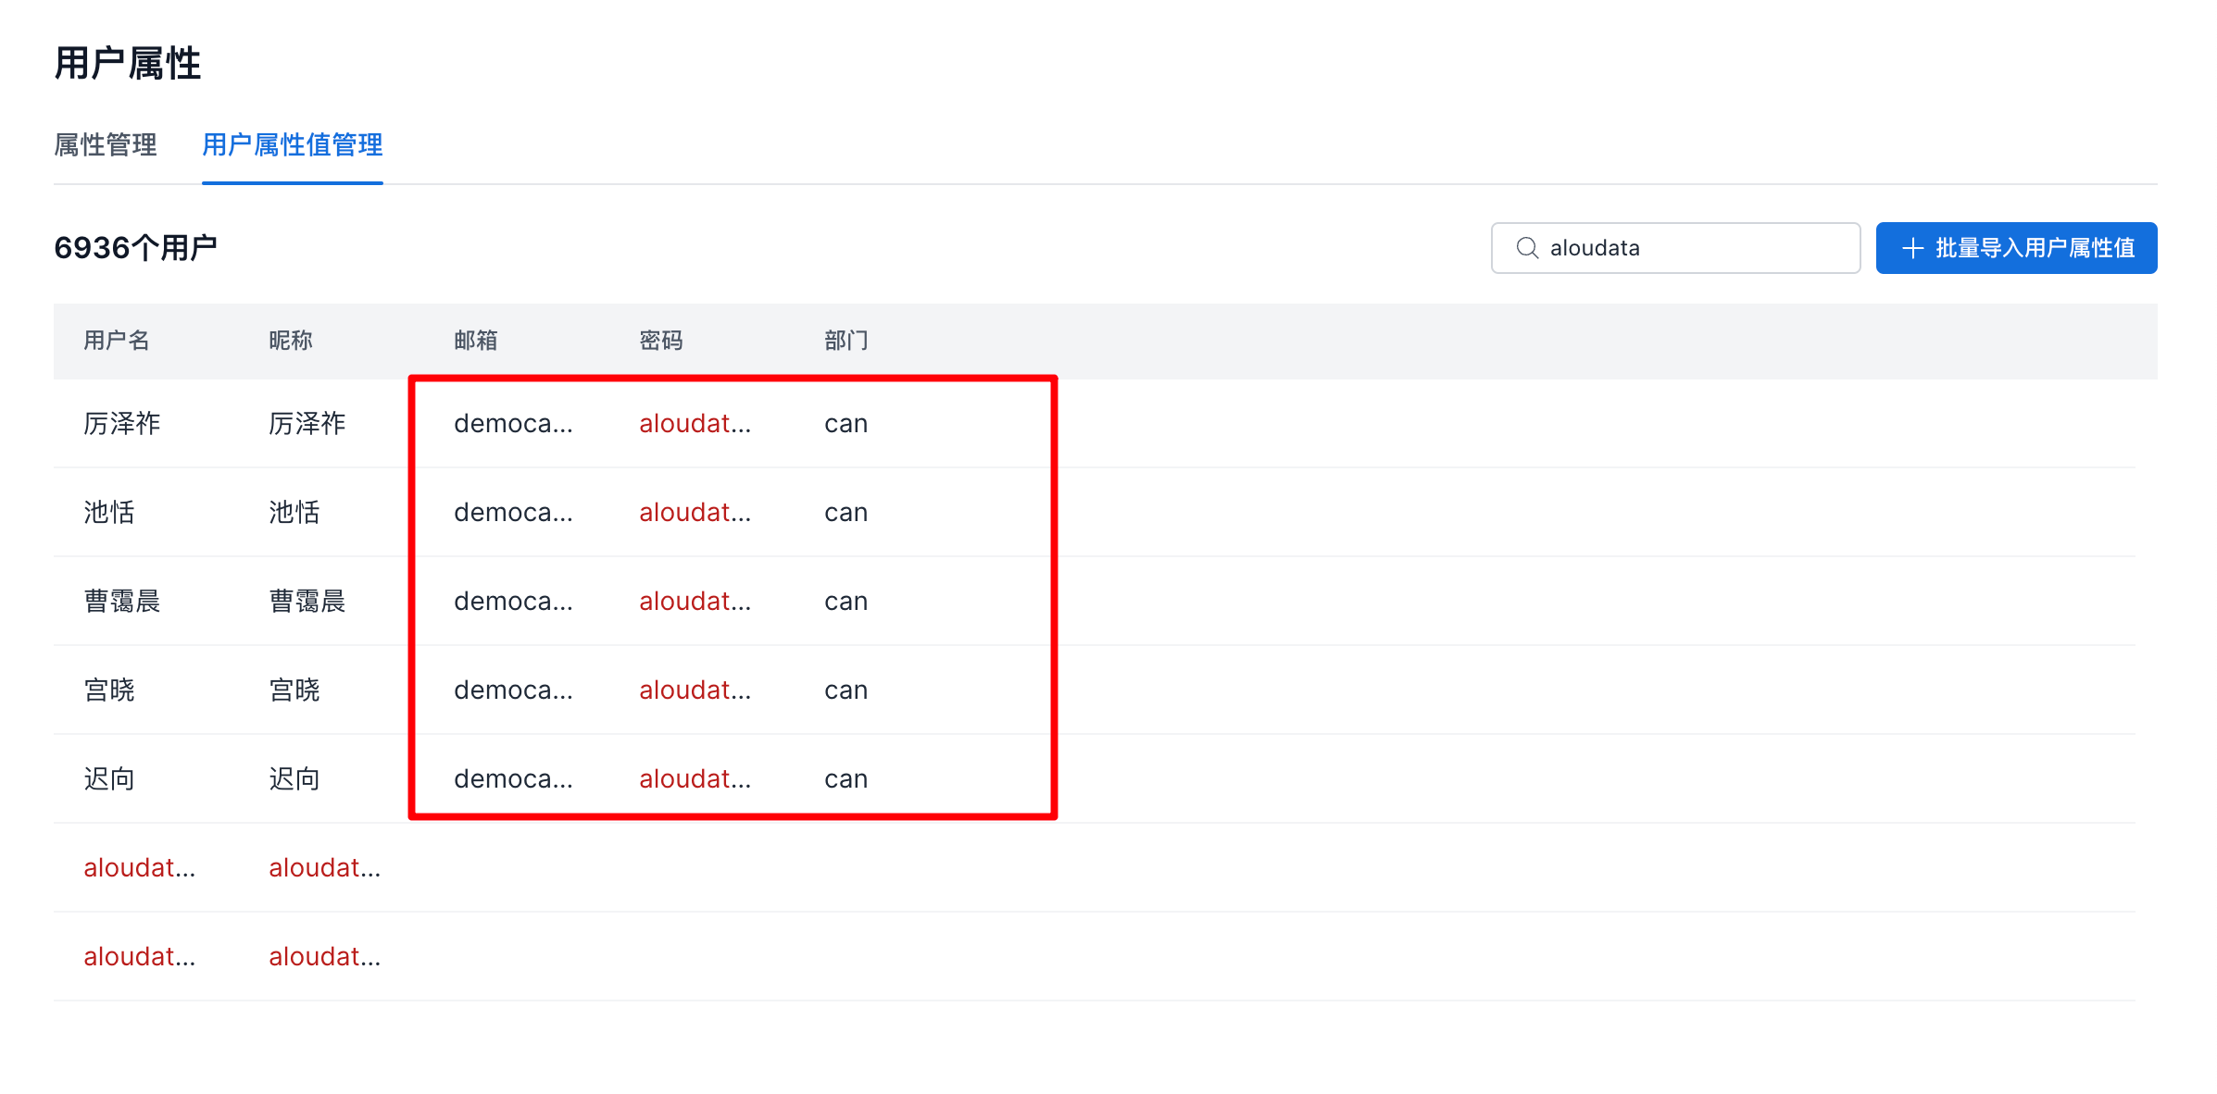The height and width of the screenshot is (1094, 2217).
Task: Click first red aloudat... username
Action: tap(139, 868)
